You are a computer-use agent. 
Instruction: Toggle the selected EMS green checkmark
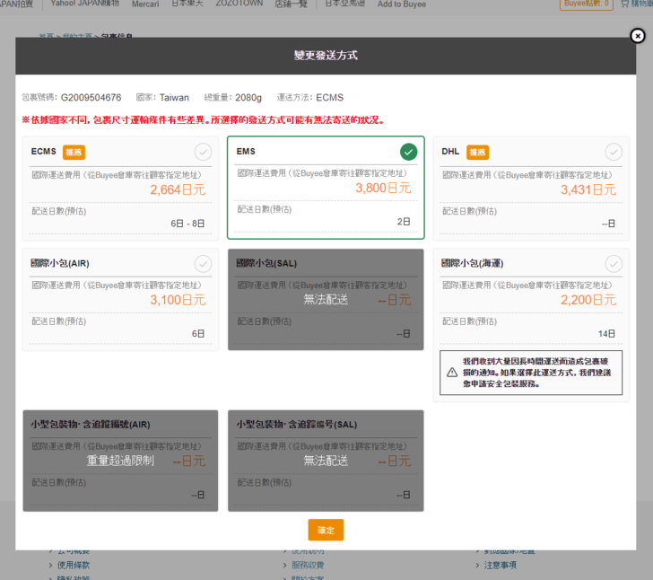pyautogui.click(x=409, y=152)
